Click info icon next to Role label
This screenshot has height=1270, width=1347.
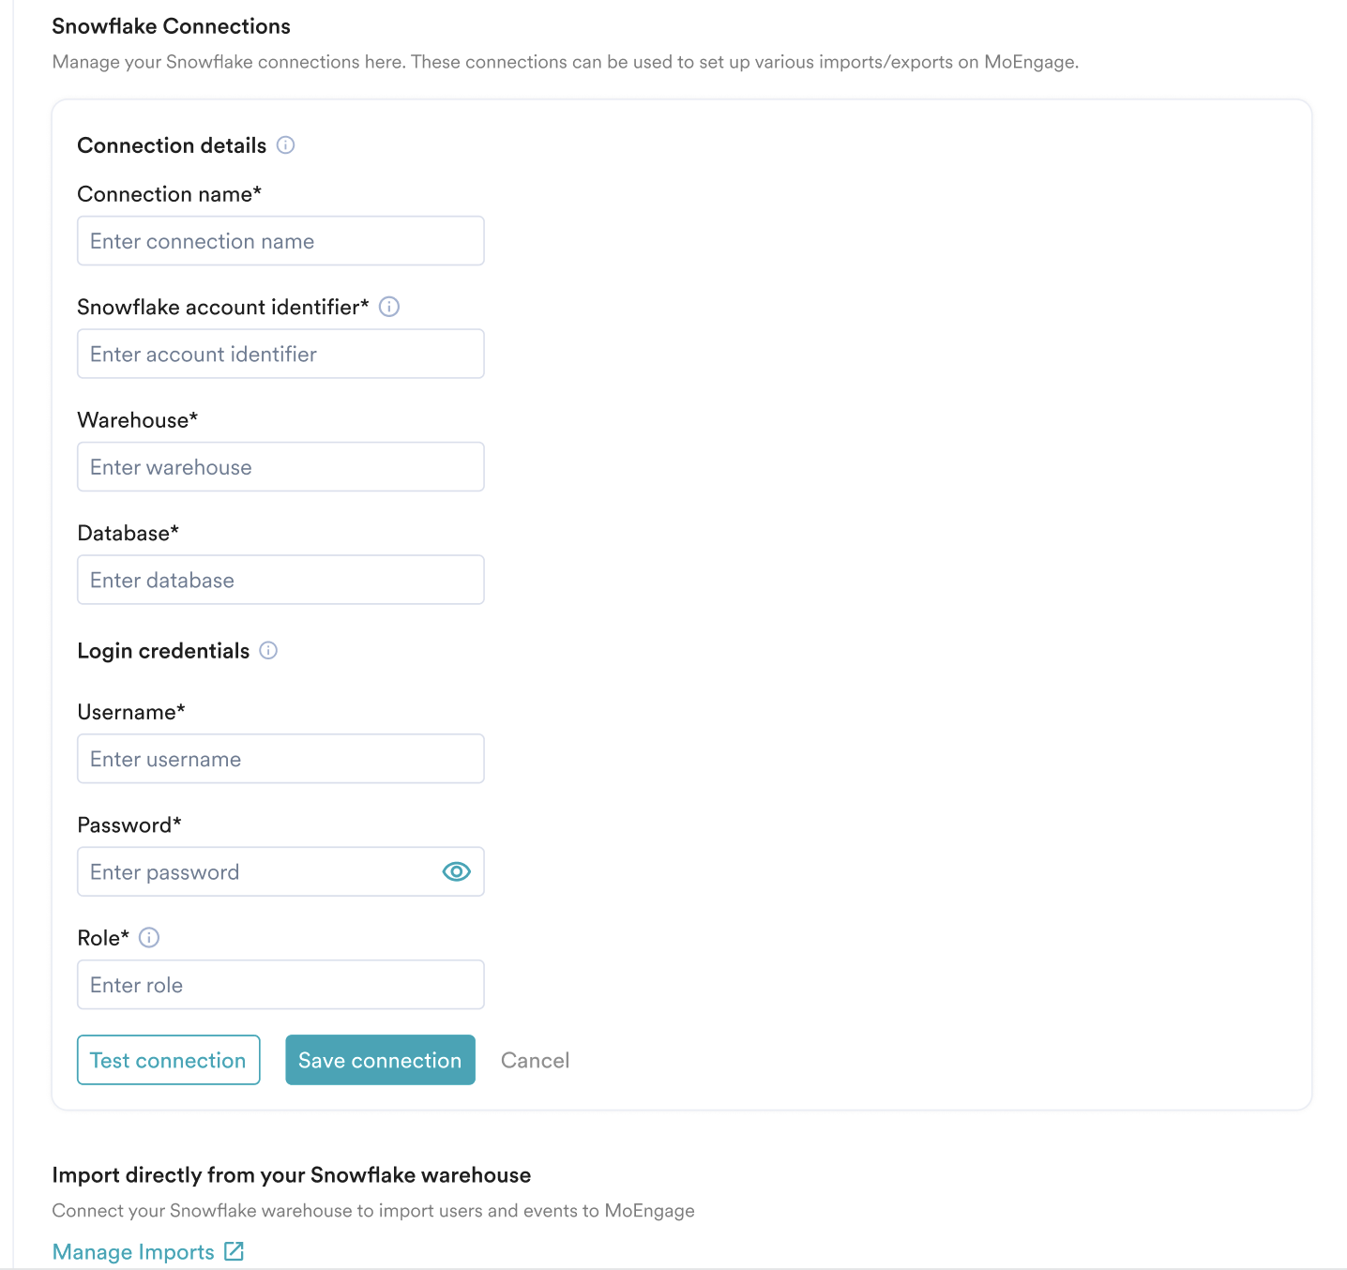[149, 938]
